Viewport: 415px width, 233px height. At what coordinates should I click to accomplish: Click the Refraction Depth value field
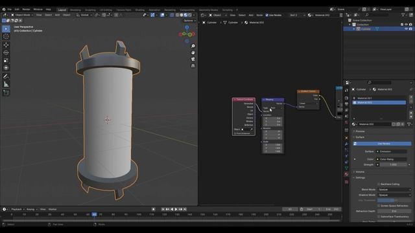394,211
